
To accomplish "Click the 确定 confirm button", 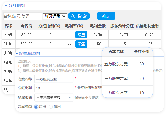I will [x=106, y=16].
